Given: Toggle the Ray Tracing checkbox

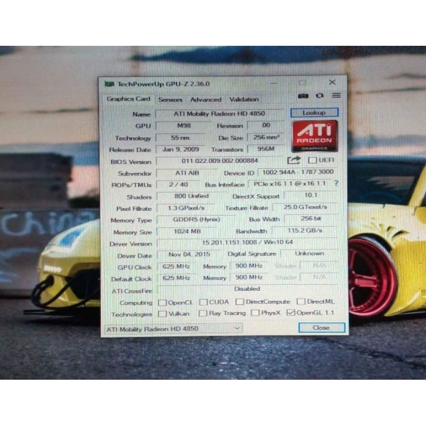Looking at the screenshot, I should tap(203, 314).
